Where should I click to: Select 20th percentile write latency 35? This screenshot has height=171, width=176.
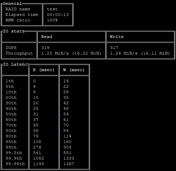[66, 97]
